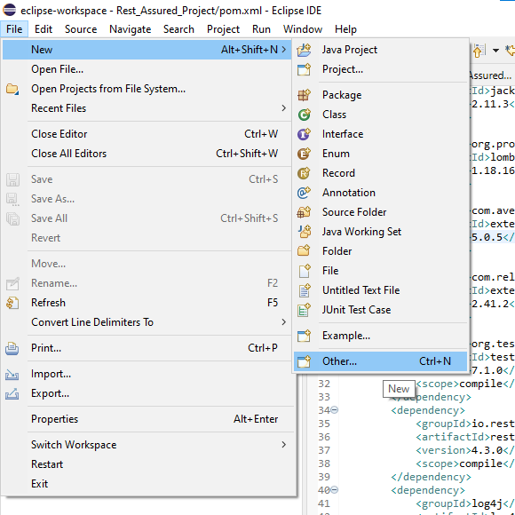This screenshot has width=515, height=515.
Task: Click the purple Interface icon
Action: [304, 134]
